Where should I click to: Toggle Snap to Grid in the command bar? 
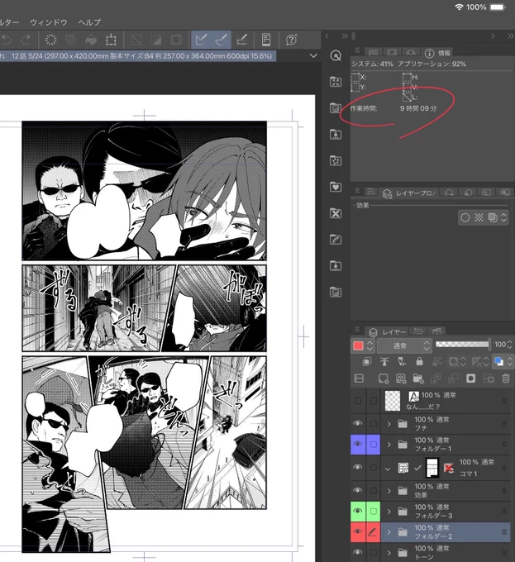242,40
